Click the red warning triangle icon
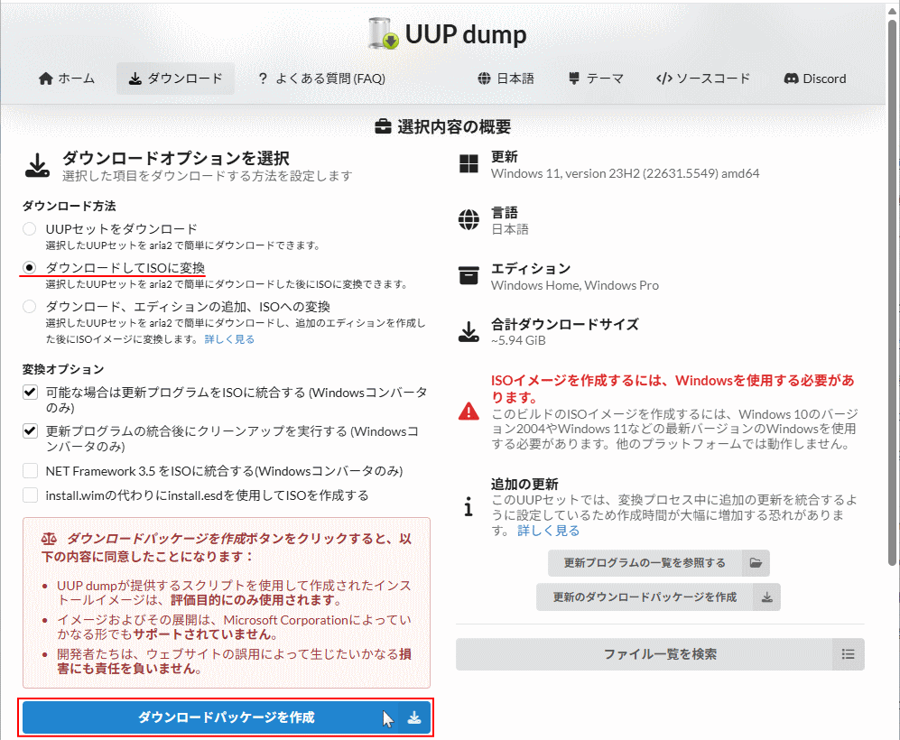900x740 pixels. point(469,412)
